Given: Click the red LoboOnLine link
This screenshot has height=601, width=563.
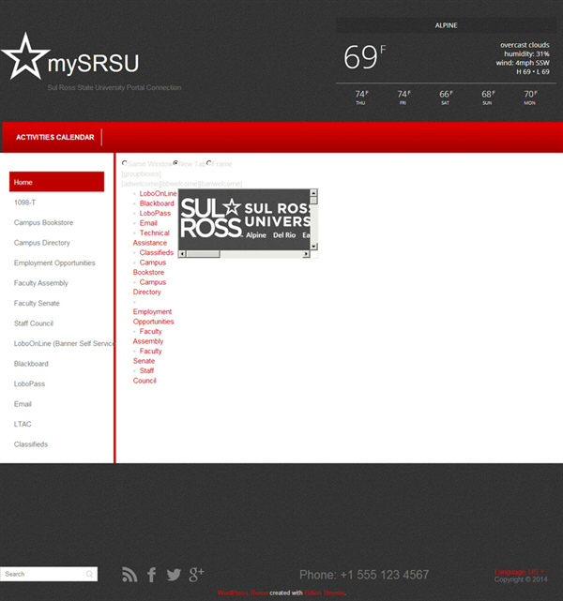Looking at the screenshot, I should tap(158, 193).
